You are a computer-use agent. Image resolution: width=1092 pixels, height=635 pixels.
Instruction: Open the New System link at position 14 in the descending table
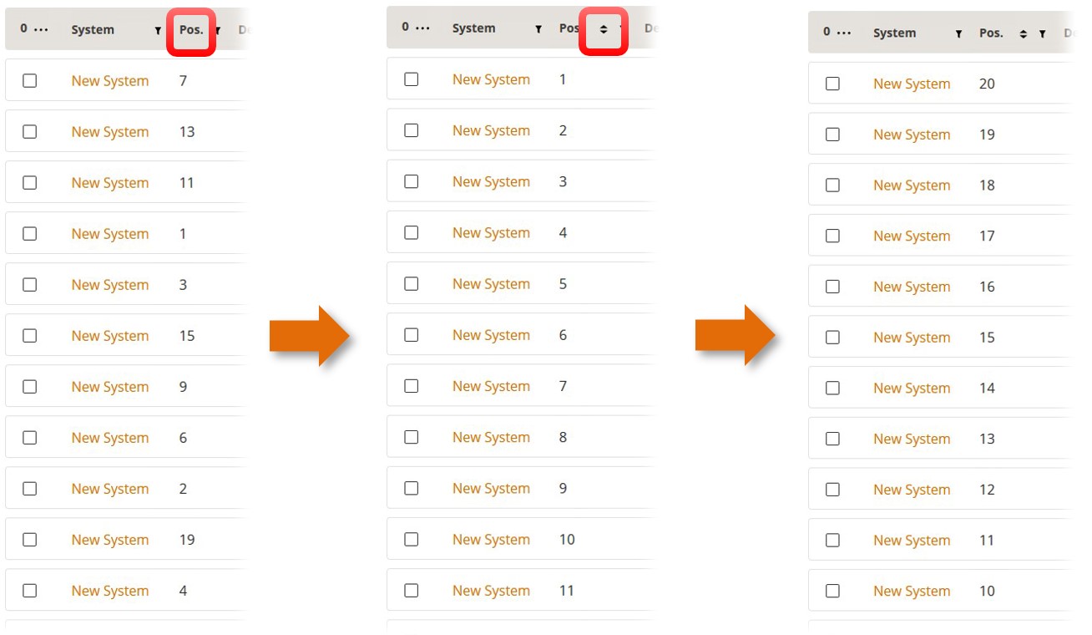(x=912, y=389)
